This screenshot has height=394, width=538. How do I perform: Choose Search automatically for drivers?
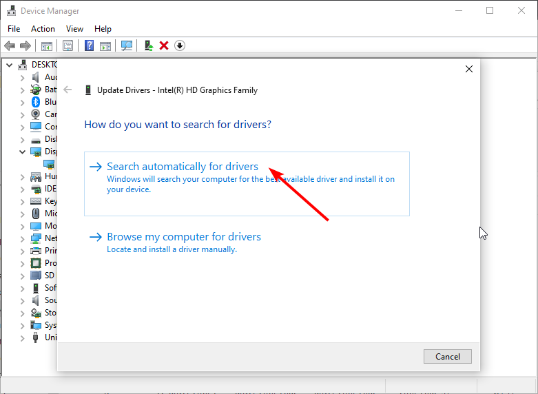[247, 184]
